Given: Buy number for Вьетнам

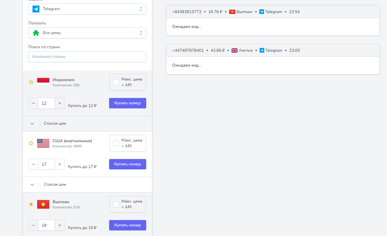Looking at the screenshot, I should [x=128, y=225].
